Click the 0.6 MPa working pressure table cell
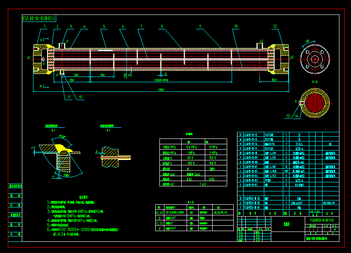The image size is (351, 253). pyautogui.click(x=192, y=147)
